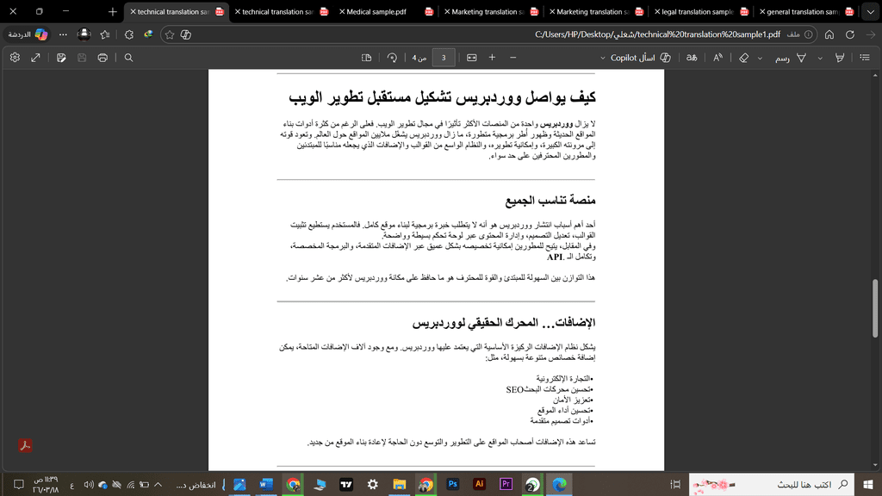Image resolution: width=882 pixels, height=496 pixels.
Task: Open Photoshop from the taskbar
Action: (453, 484)
